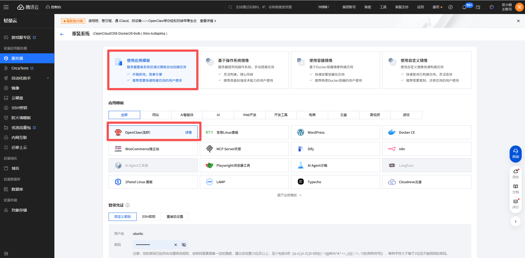Open the 文档 documentation icon
This screenshot has width=525, height=258.
pyautogui.click(x=516, y=189)
